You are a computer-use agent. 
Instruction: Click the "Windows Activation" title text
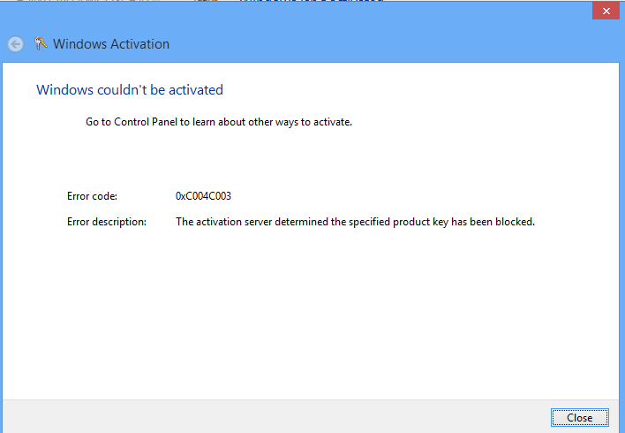(111, 44)
